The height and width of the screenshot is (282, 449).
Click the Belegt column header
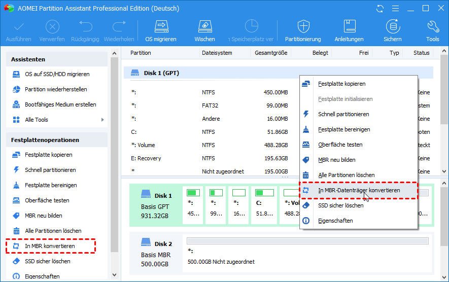(320, 53)
